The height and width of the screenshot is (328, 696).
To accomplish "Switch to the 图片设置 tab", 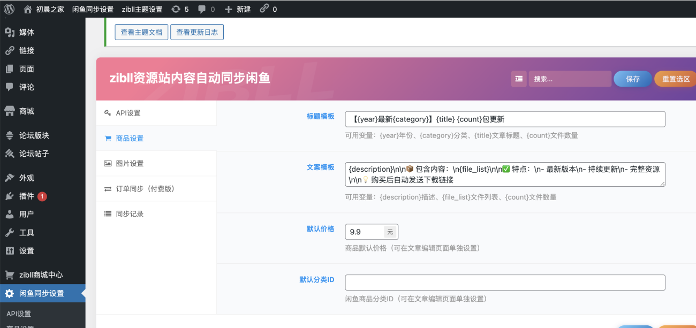I will pyautogui.click(x=130, y=163).
